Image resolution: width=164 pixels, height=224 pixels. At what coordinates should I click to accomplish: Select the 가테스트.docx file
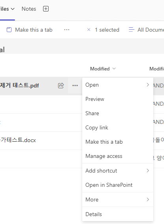tap(18, 140)
